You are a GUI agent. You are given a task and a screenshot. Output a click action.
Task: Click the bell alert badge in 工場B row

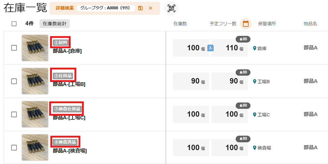click(x=243, y=72)
